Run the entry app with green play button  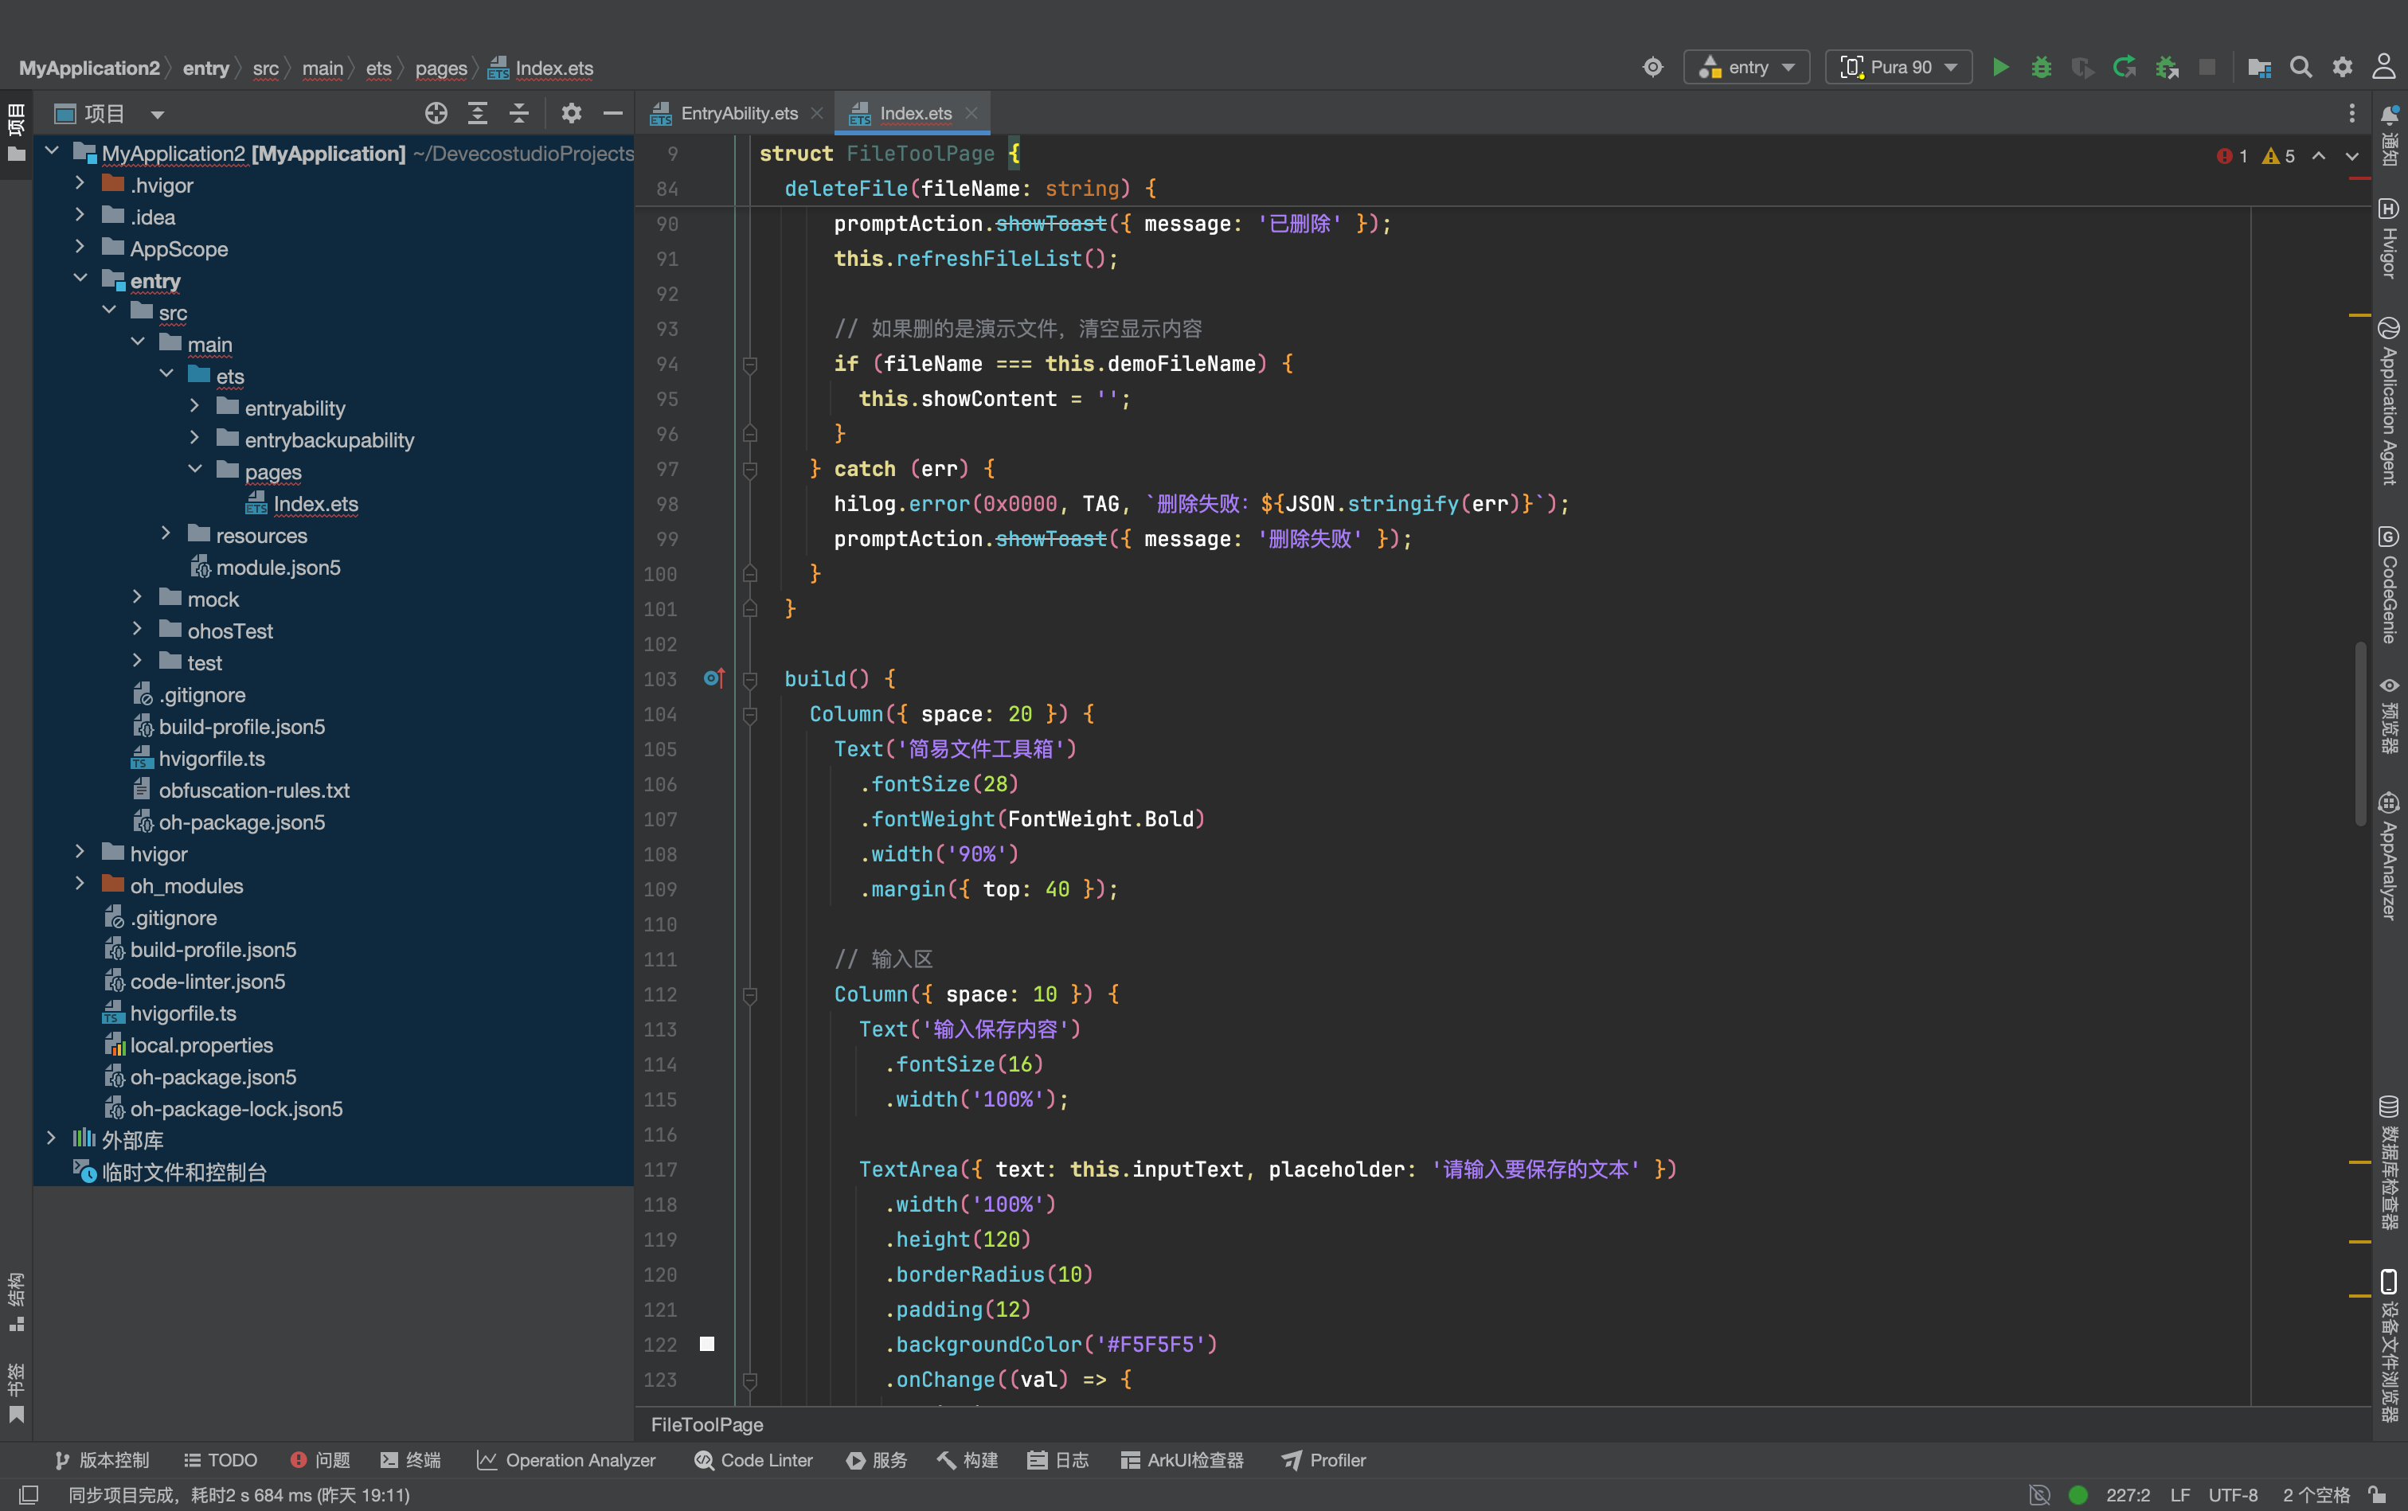coord(2000,67)
